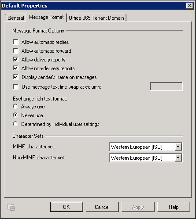Click the Cancel button
This screenshot has height=219, width=196.
click(102, 207)
